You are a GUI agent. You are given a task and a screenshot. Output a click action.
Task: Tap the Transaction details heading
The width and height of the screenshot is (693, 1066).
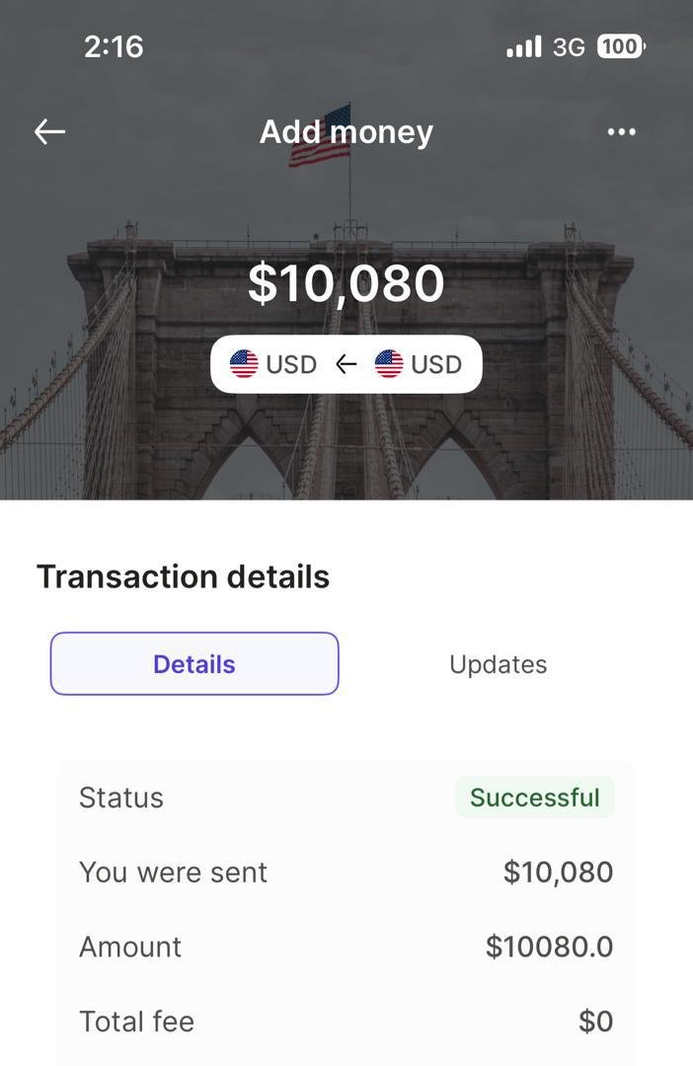point(183,576)
